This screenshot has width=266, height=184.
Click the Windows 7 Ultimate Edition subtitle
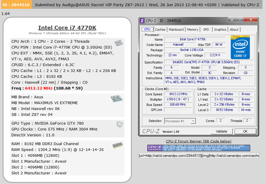pos(67,33)
